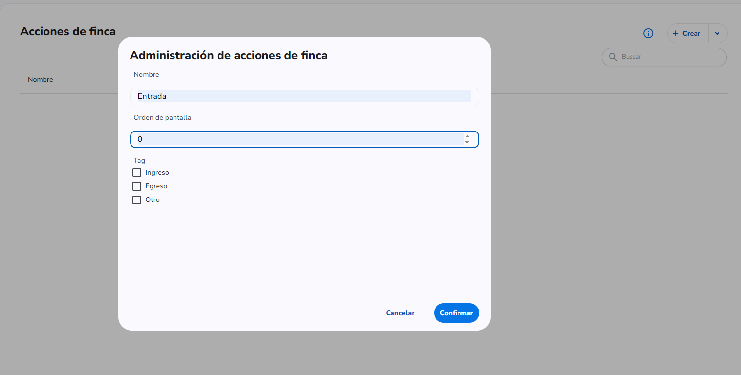The width and height of the screenshot is (741, 375).
Task: Open the info icon near Crear
Action: [648, 33]
